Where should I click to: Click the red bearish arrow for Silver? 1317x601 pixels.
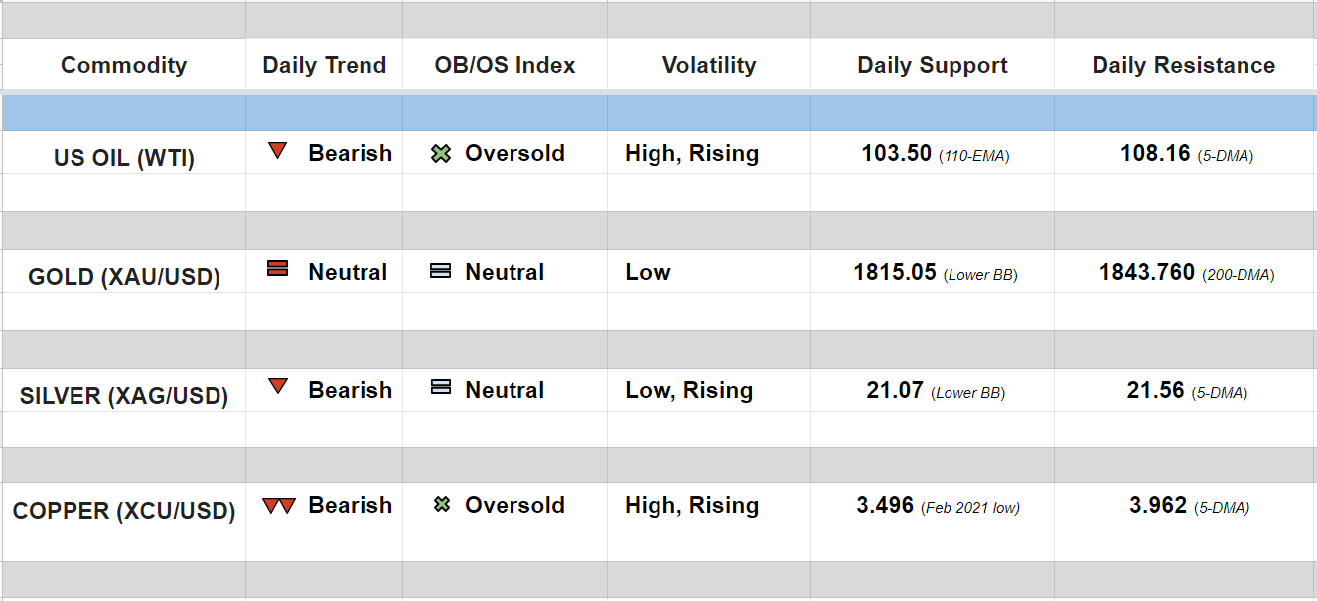pos(278,387)
